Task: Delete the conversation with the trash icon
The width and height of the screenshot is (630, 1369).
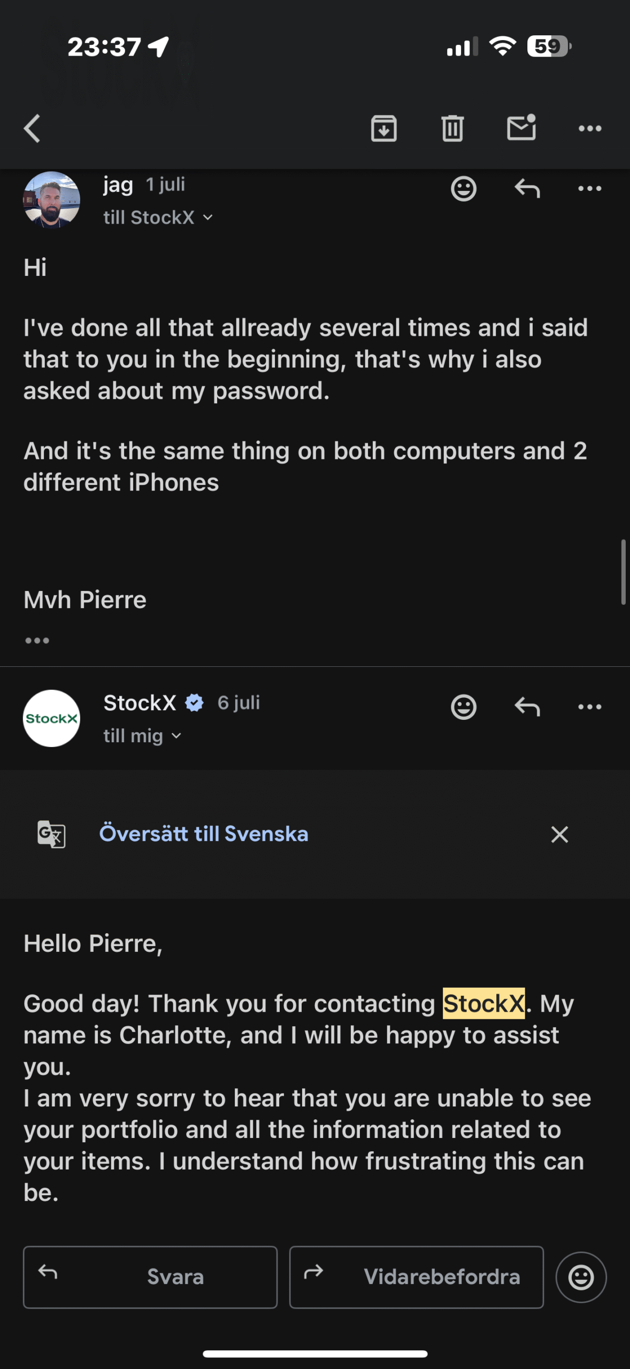Action: point(452,128)
